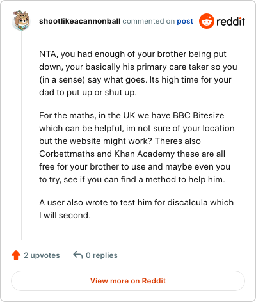Click the reply arrow icon

[78, 255]
